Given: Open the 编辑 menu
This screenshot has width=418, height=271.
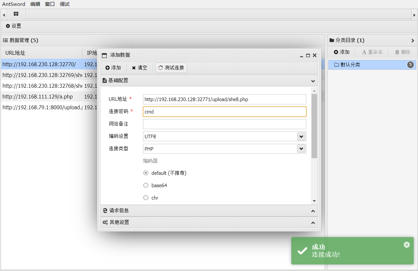Looking at the screenshot, I should [x=35, y=4].
